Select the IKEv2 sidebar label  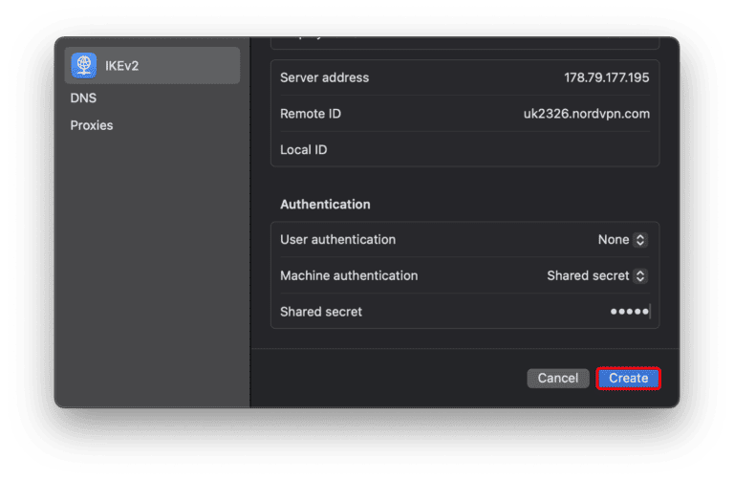122,65
